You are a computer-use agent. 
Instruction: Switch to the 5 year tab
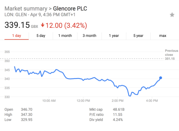coord(138,36)
